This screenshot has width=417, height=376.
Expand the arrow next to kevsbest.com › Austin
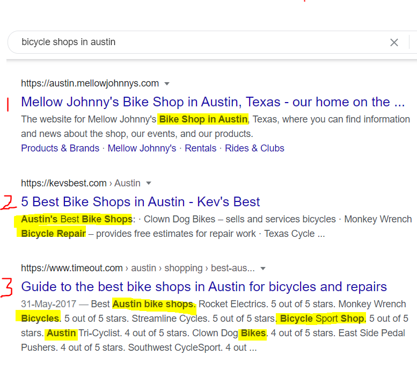coord(149,183)
